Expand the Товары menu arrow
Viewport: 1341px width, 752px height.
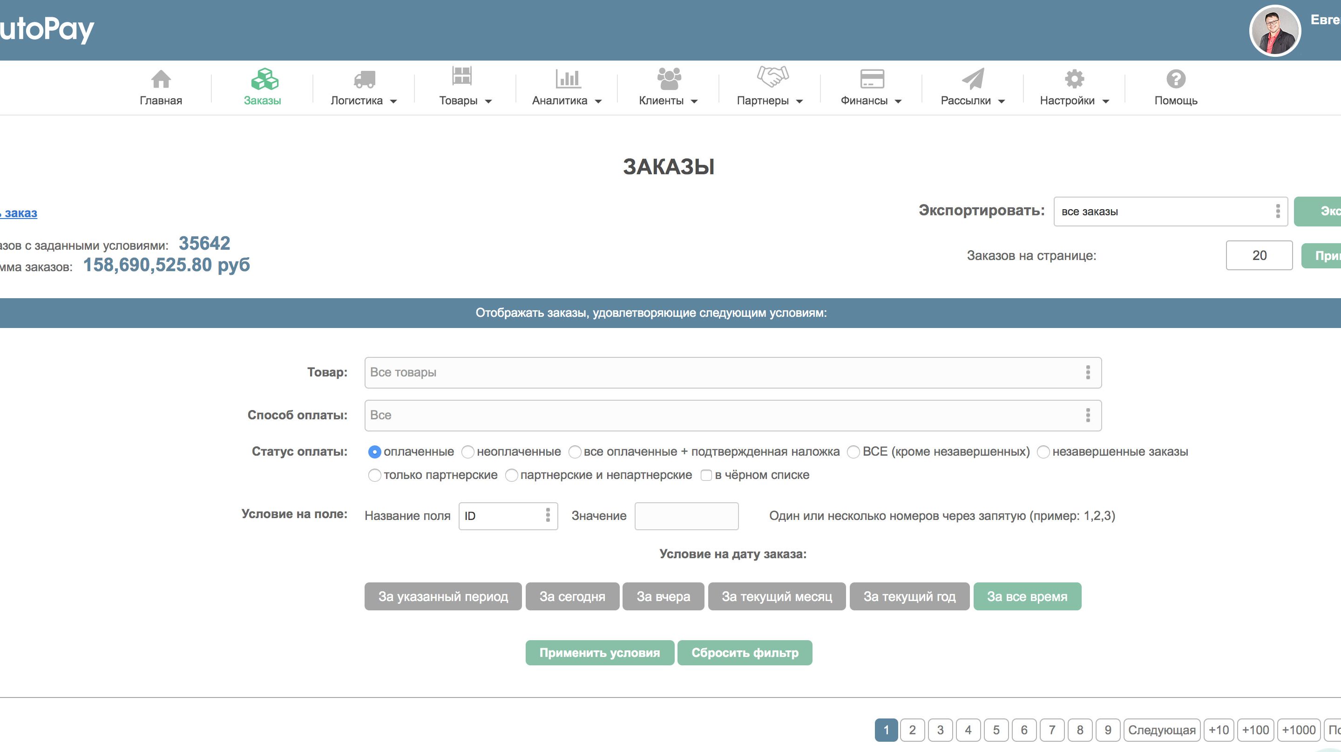[488, 102]
